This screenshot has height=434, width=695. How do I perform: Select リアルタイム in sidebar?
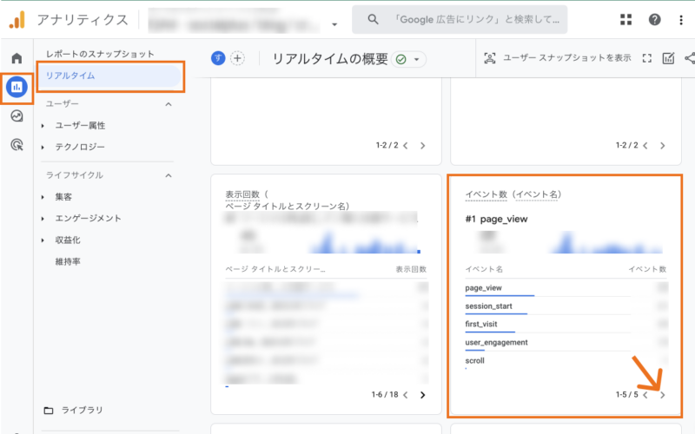coord(109,76)
